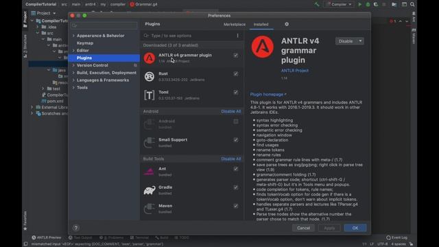Run with coverage icon in toolbar
439x247 pixels.
click(376, 5)
